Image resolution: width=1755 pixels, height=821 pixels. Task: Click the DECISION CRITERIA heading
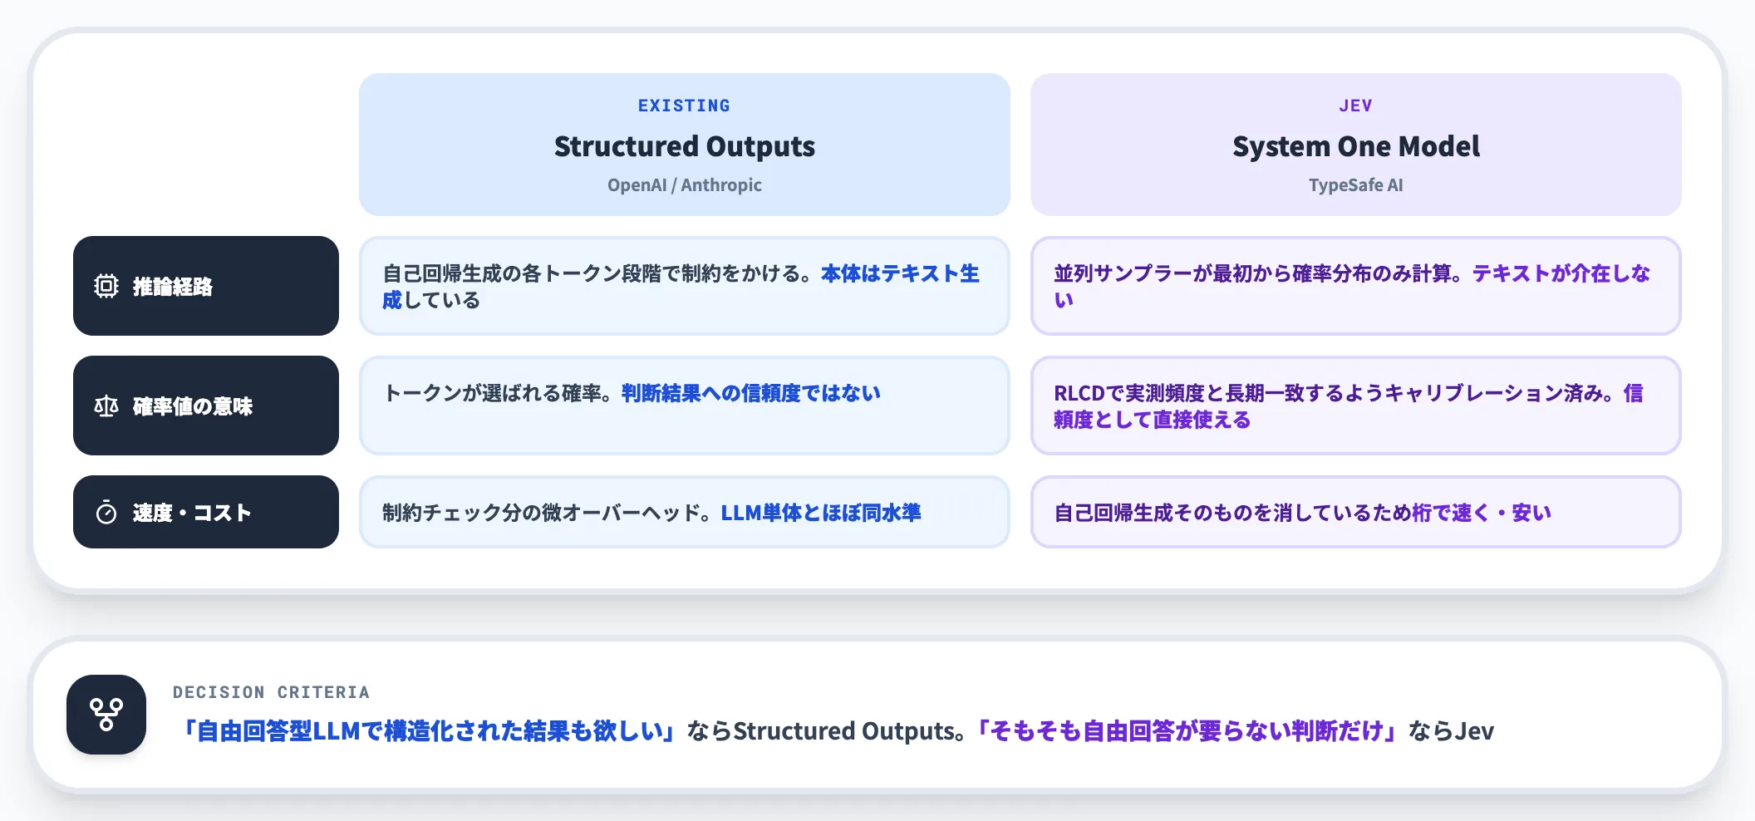pos(271,692)
